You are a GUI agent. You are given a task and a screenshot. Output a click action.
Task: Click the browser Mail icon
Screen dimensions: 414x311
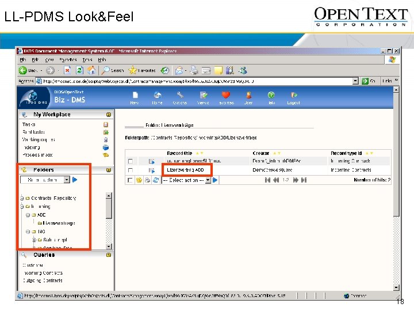pyautogui.click(x=179, y=70)
